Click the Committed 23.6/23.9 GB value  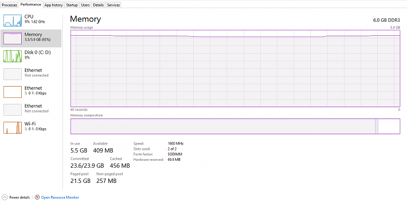(x=87, y=166)
